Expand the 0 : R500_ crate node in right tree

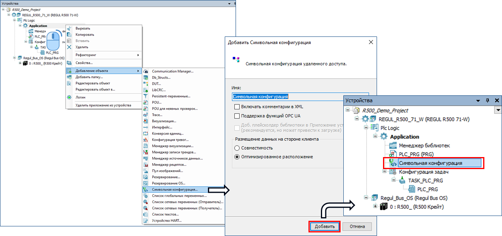point(375,206)
